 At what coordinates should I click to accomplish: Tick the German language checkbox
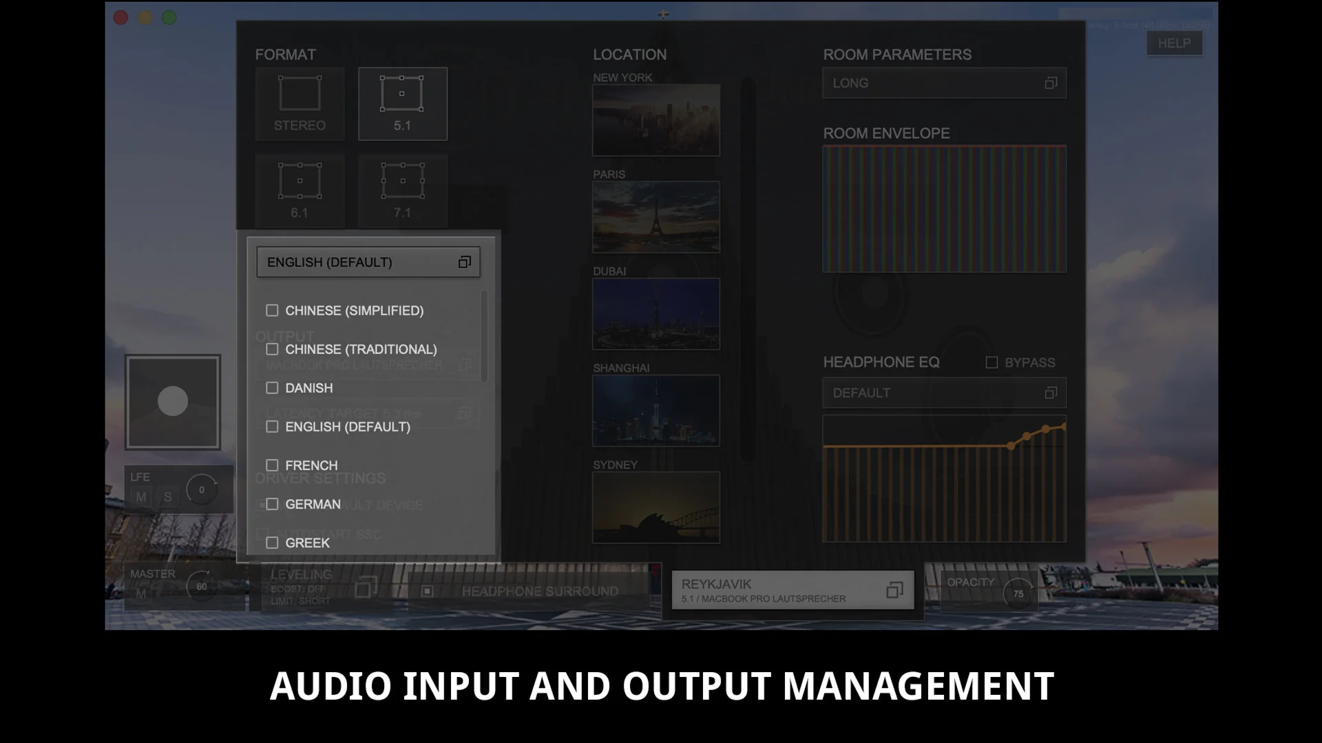click(272, 504)
